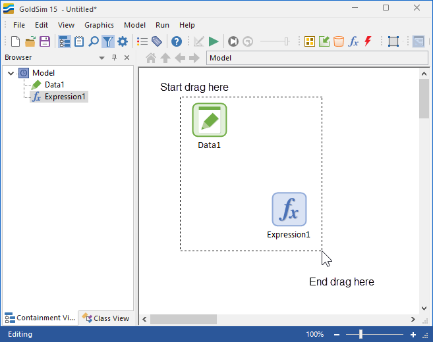Click horizontal scrollbar right arrow

[x=413, y=320]
